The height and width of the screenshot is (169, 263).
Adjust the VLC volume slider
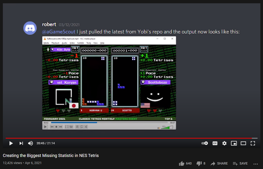(167, 127)
